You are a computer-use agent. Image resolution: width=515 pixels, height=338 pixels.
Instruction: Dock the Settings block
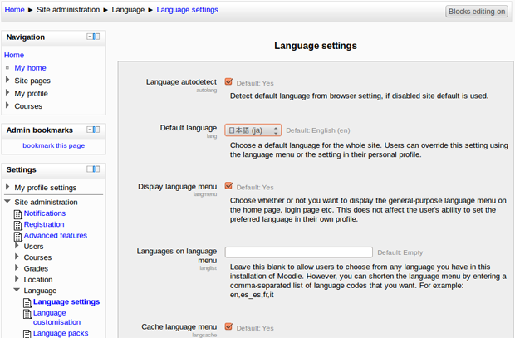[96, 169]
